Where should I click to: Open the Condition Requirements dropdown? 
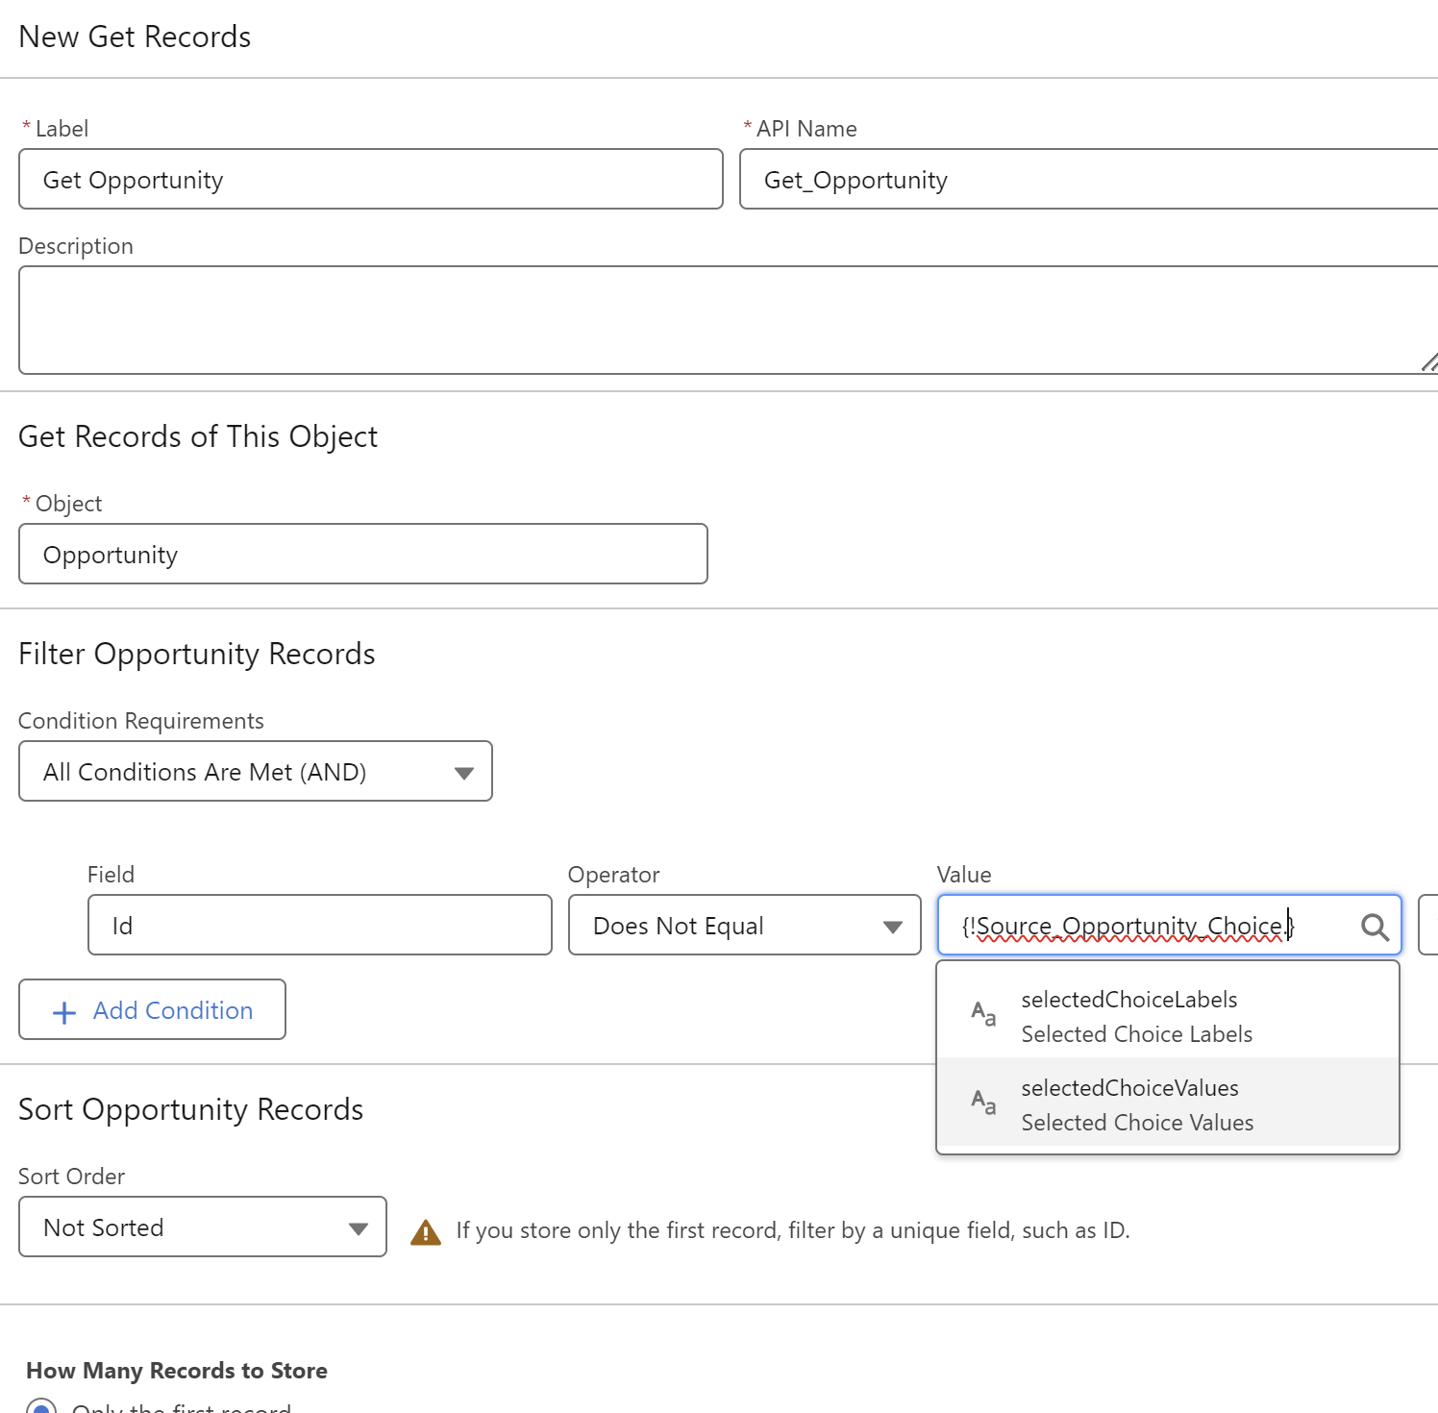pos(256,771)
